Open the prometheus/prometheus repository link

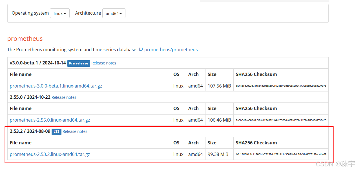tap(171, 50)
